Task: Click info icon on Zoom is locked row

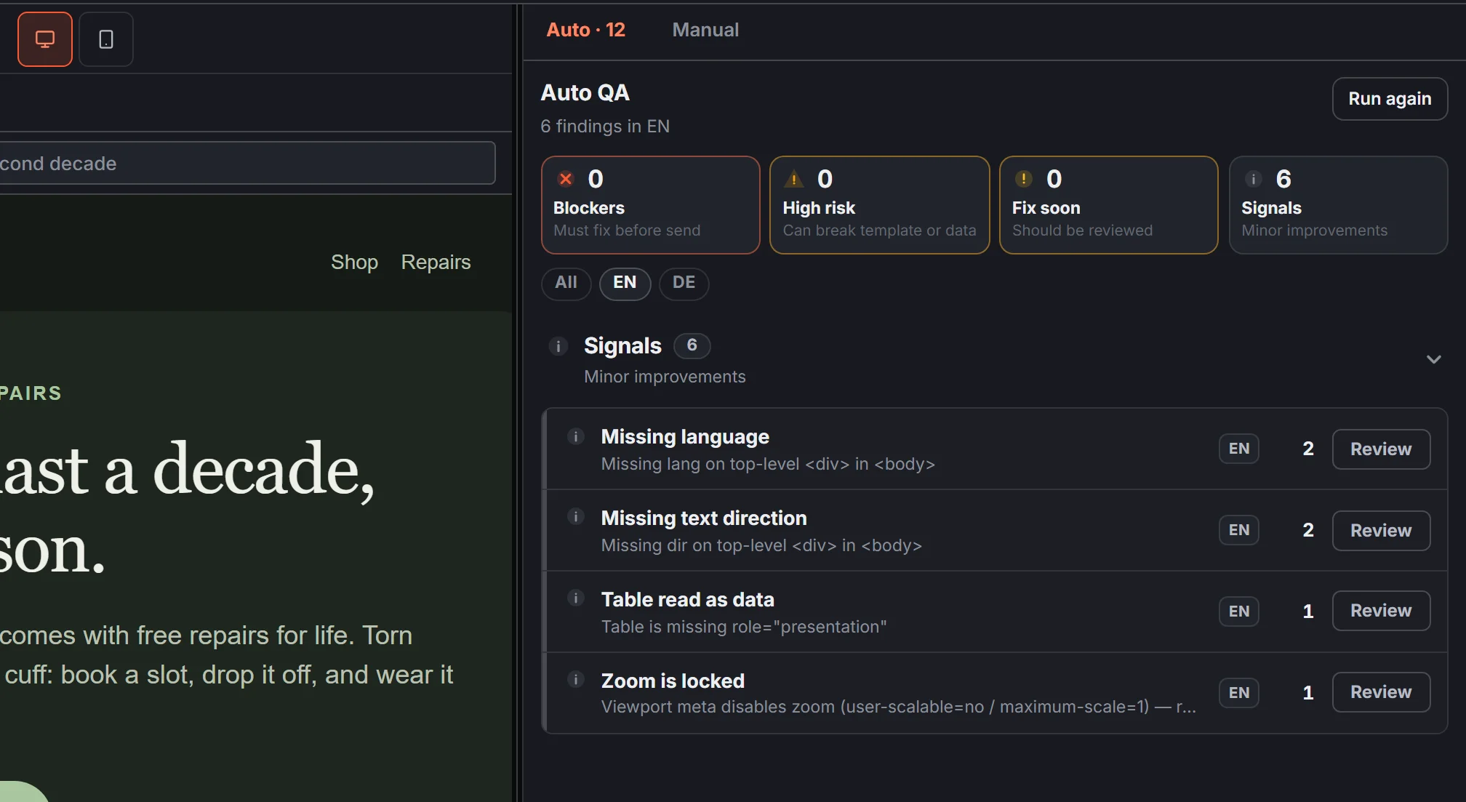Action: point(575,680)
